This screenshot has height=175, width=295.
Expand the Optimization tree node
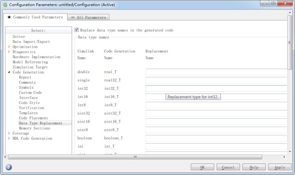tap(9, 47)
